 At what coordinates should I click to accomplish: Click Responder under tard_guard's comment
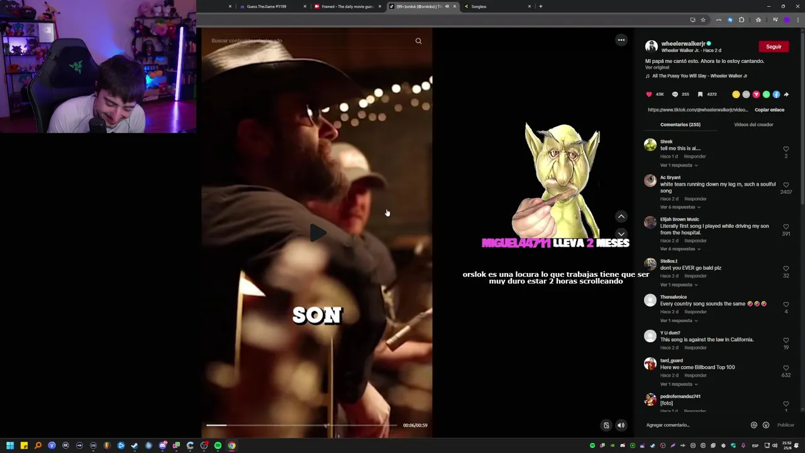[695, 376]
